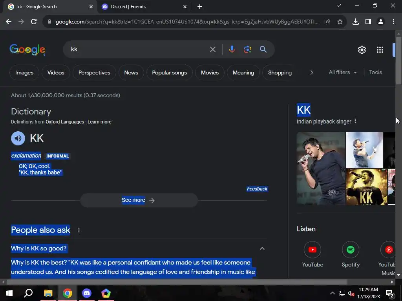Screen dimensions: 402x301
Task: Open more options beside Indian playback singer
Action: 355,121
